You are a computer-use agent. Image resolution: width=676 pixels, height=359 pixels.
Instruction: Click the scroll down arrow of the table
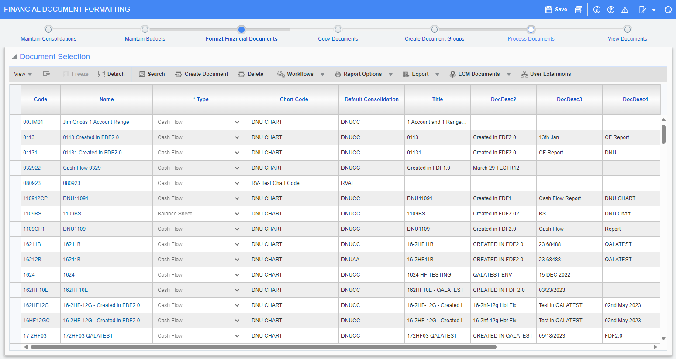663,338
